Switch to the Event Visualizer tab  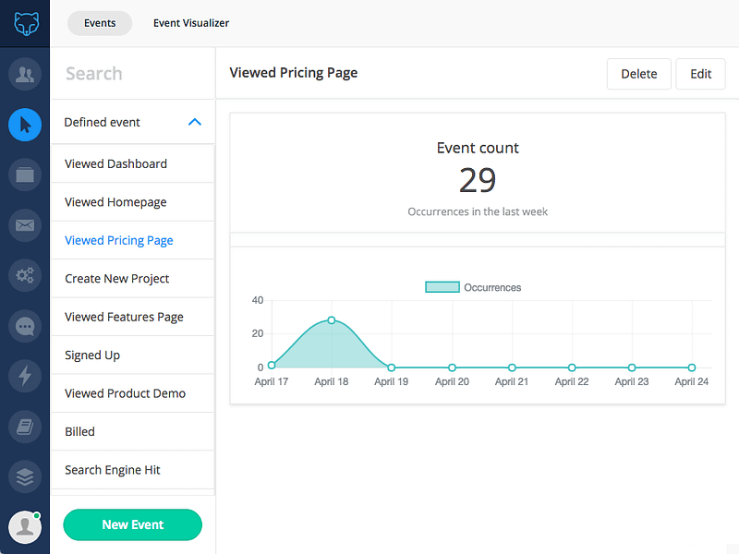(x=191, y=23)
